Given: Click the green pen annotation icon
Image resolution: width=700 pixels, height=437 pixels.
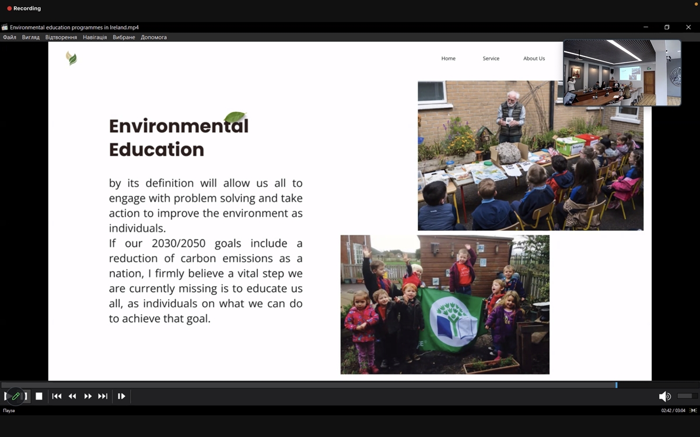Looking at the screenshot, I should (16, 396).
